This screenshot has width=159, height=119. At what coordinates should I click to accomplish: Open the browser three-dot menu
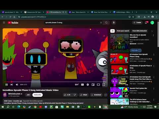pos(157,17)
